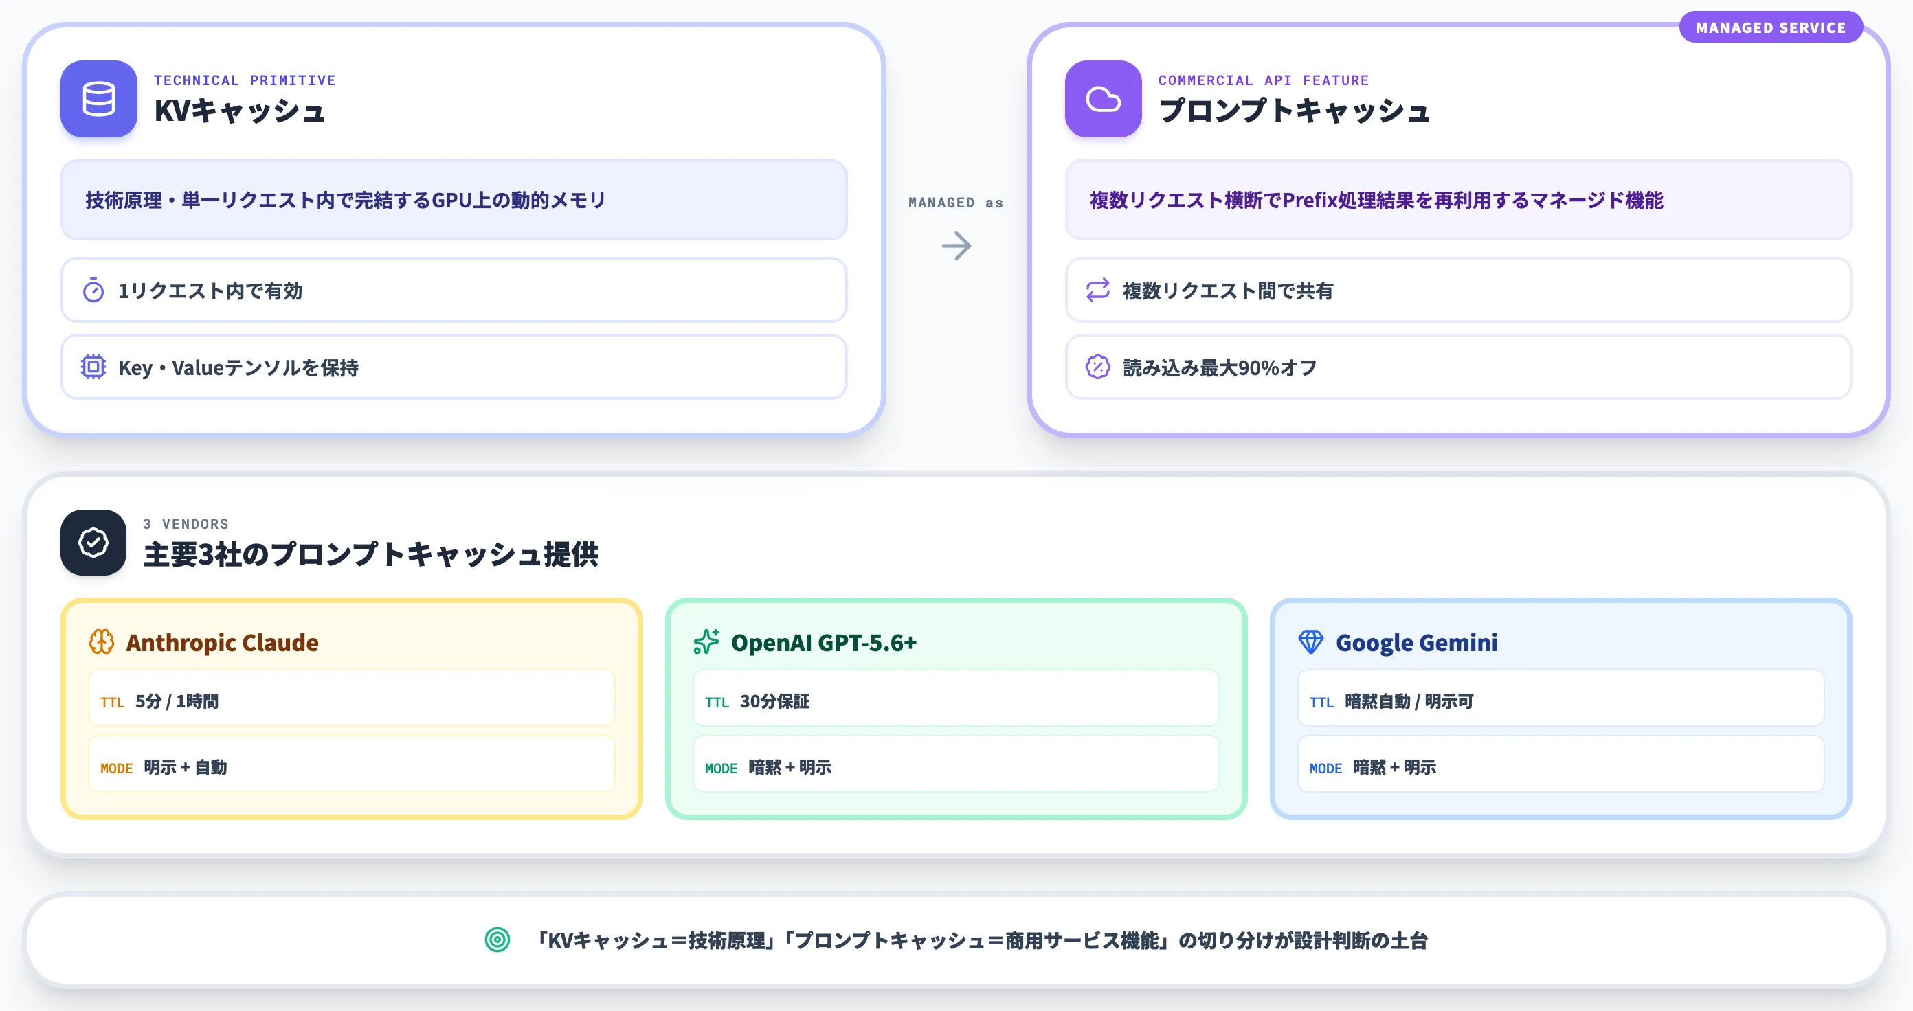
Task: Click the OpenAI GPT-5.6+ title
Action: tap(824, 642)
